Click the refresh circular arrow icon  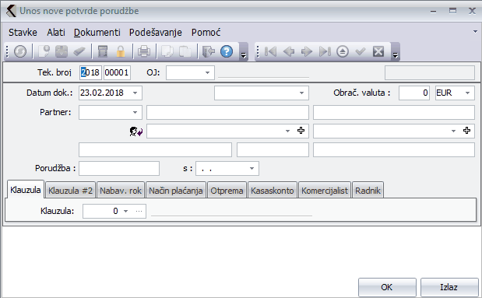[x=20, y=51]
